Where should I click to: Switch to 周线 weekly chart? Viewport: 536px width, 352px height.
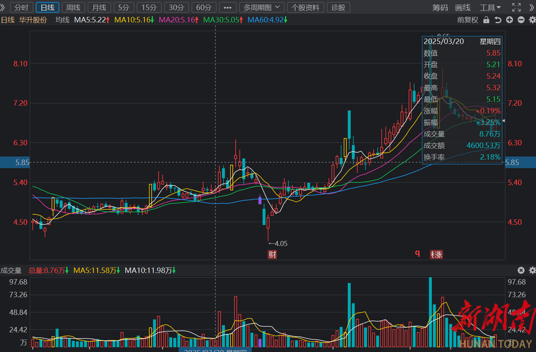(x=73, y=7)
